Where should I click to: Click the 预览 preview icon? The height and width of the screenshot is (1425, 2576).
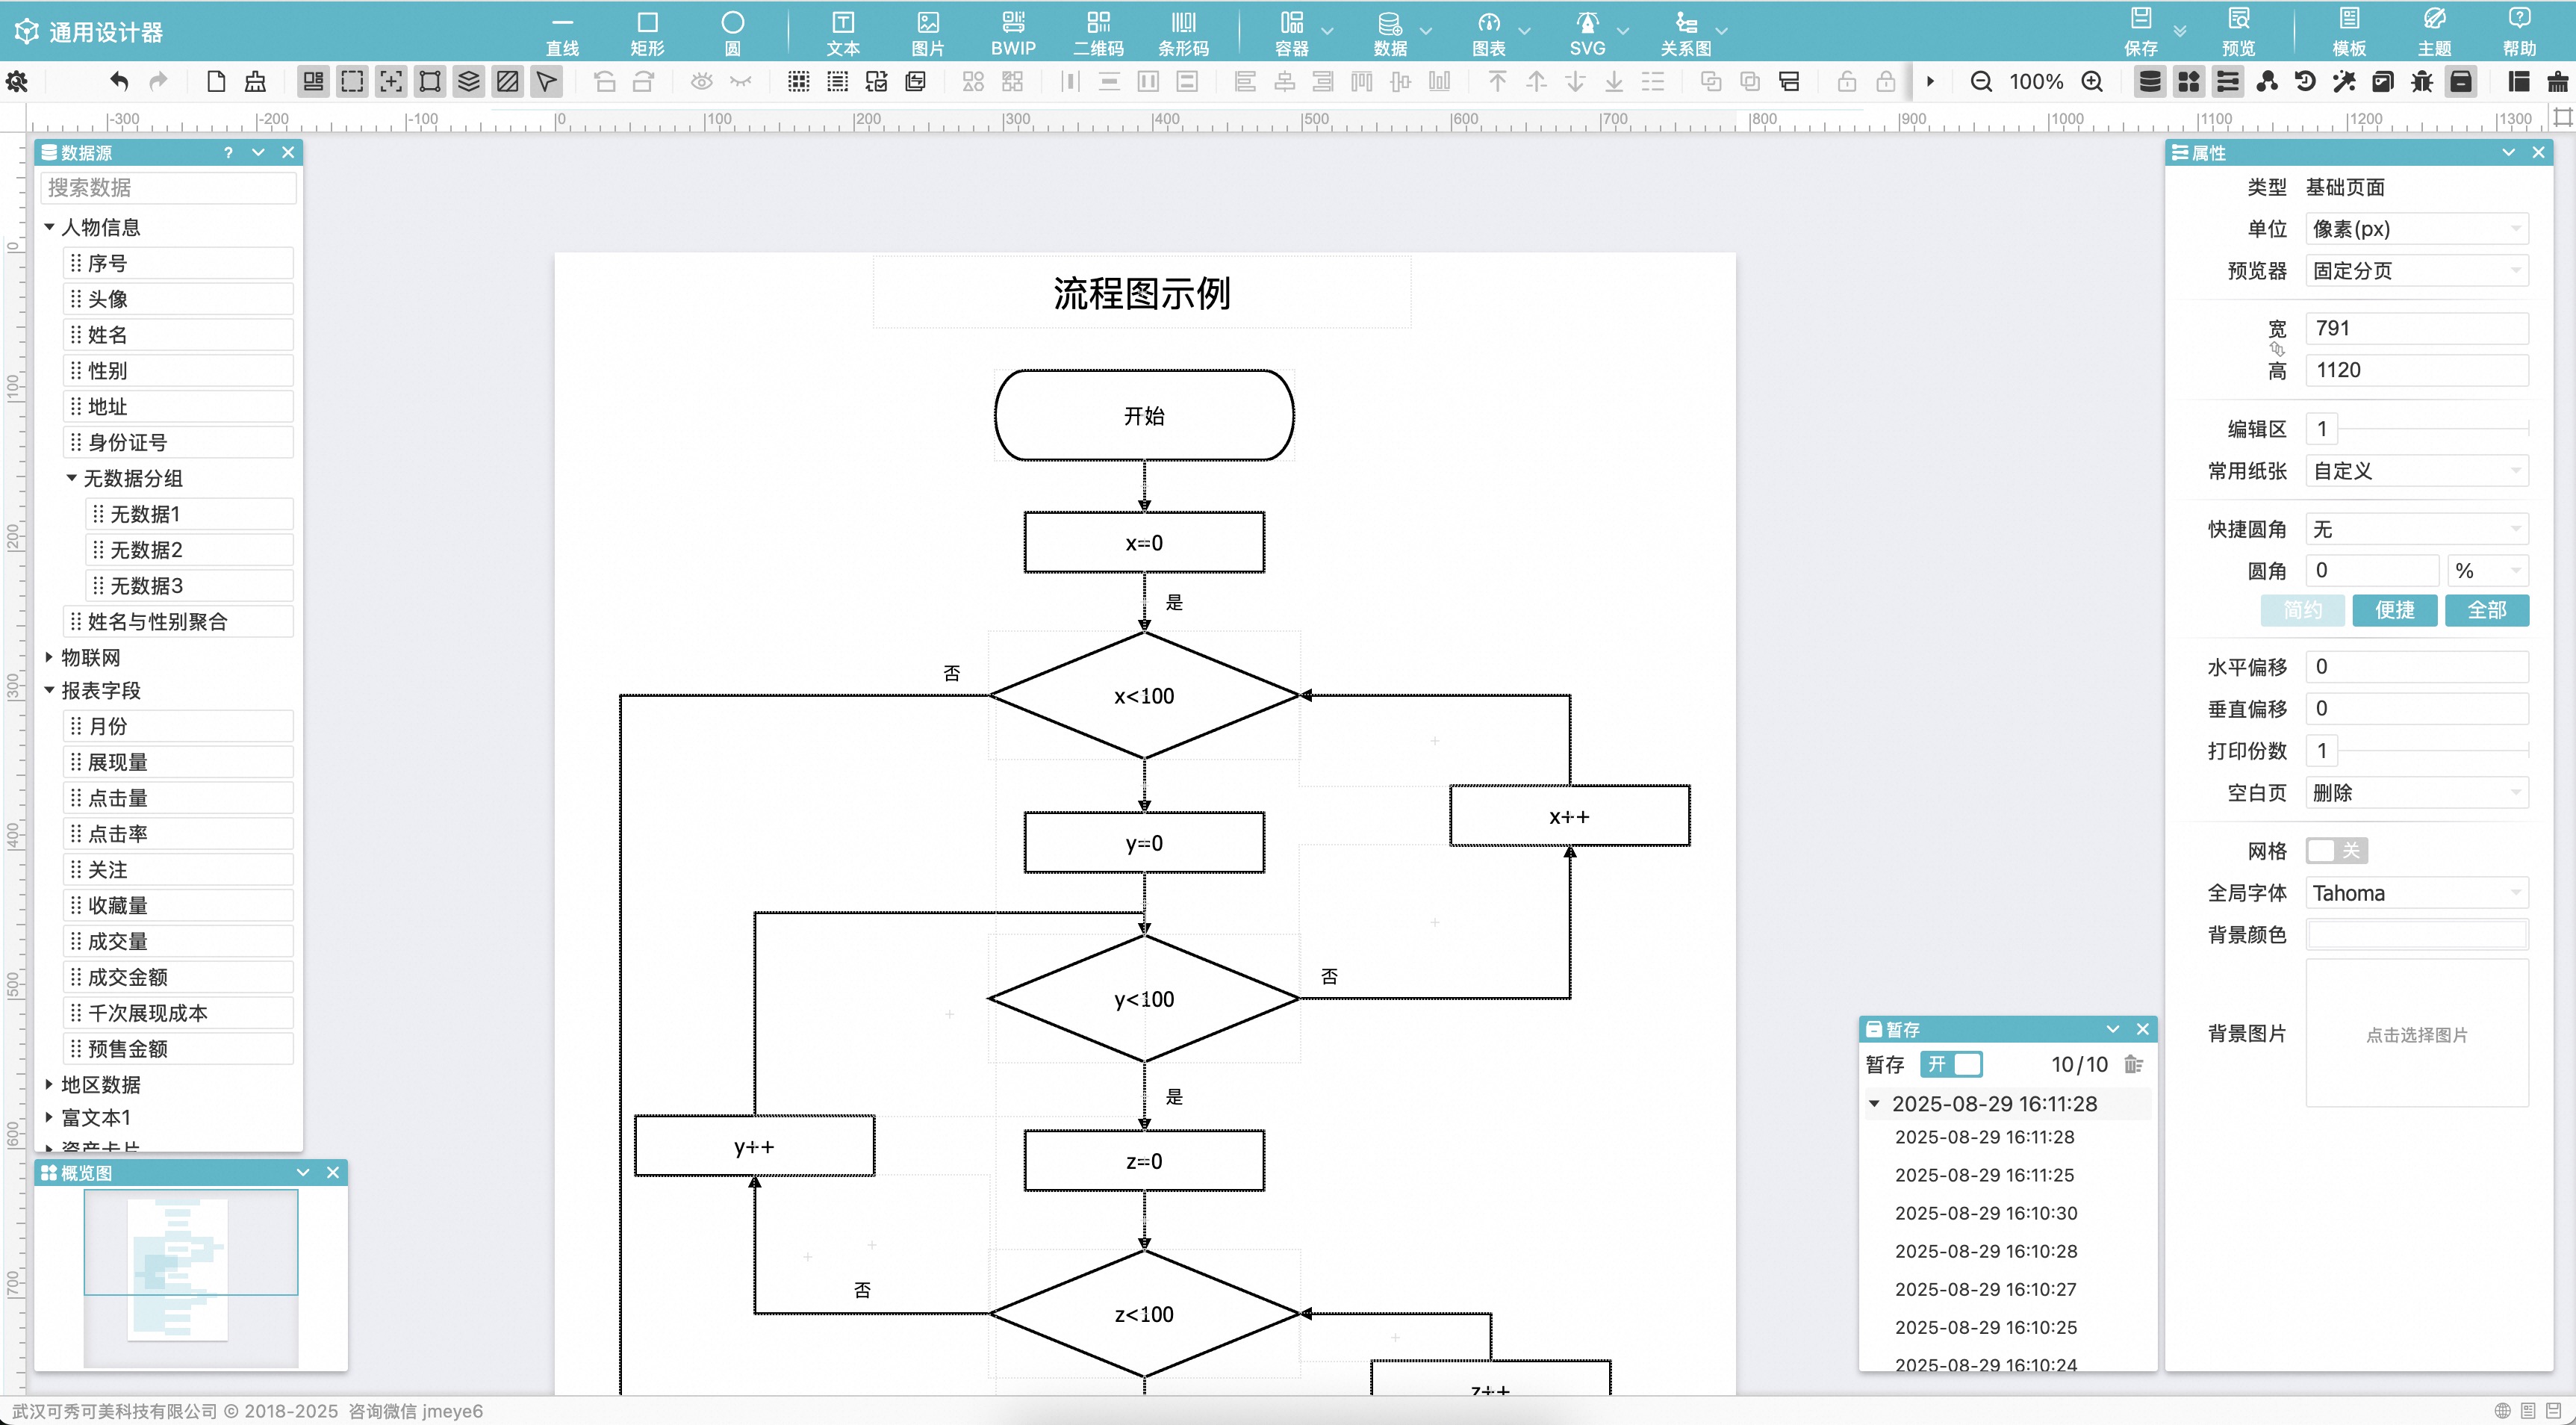[x=2238, y=31]
